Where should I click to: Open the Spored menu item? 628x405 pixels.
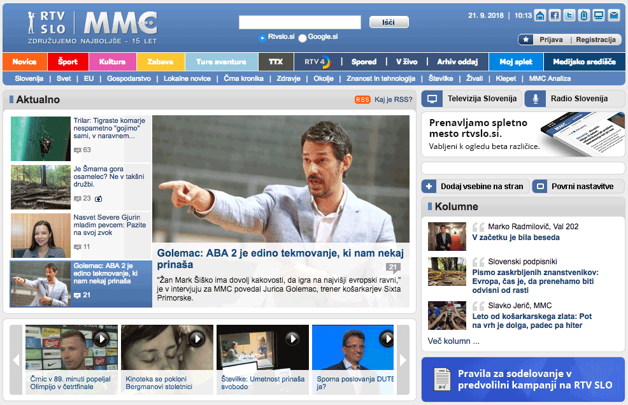point(364,62)
